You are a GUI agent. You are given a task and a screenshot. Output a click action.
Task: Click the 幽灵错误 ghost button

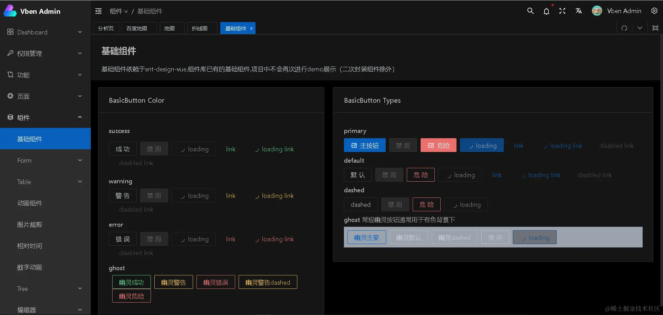pos(216,282)
